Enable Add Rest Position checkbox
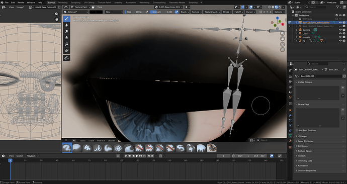The height and width of the screenshot is (184, 347). pyautogui.click(x=297, y=131)
